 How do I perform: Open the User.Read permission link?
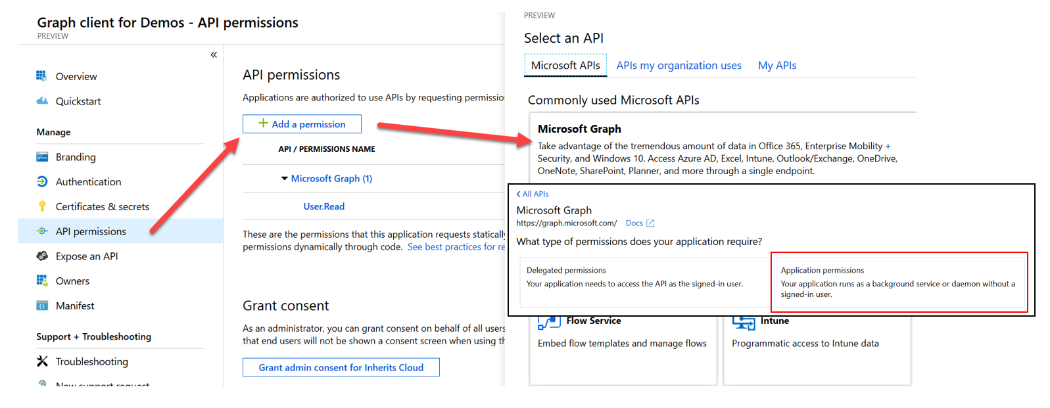[x=323, y=206]
